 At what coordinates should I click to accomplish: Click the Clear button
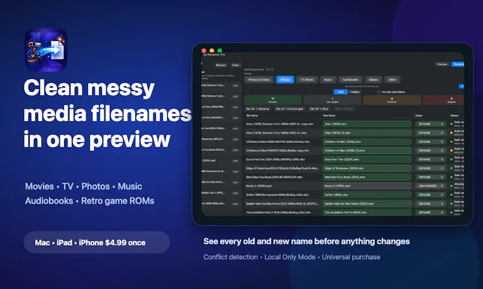tap(235, 65)
